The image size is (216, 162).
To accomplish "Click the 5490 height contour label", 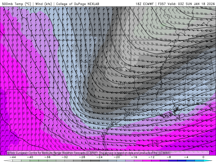I will [x=133, y=76].
